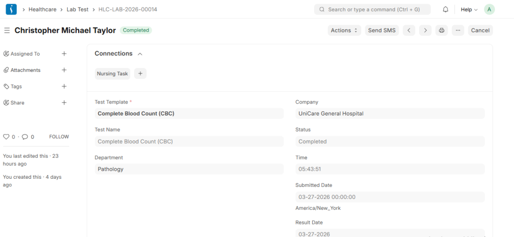Navigate to Lab Test breadcrumb
The width and height of the screenshot is (514, 237).
pos(77,10)
